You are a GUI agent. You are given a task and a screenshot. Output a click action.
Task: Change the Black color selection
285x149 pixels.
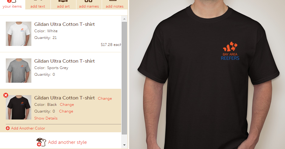[67, 105]
